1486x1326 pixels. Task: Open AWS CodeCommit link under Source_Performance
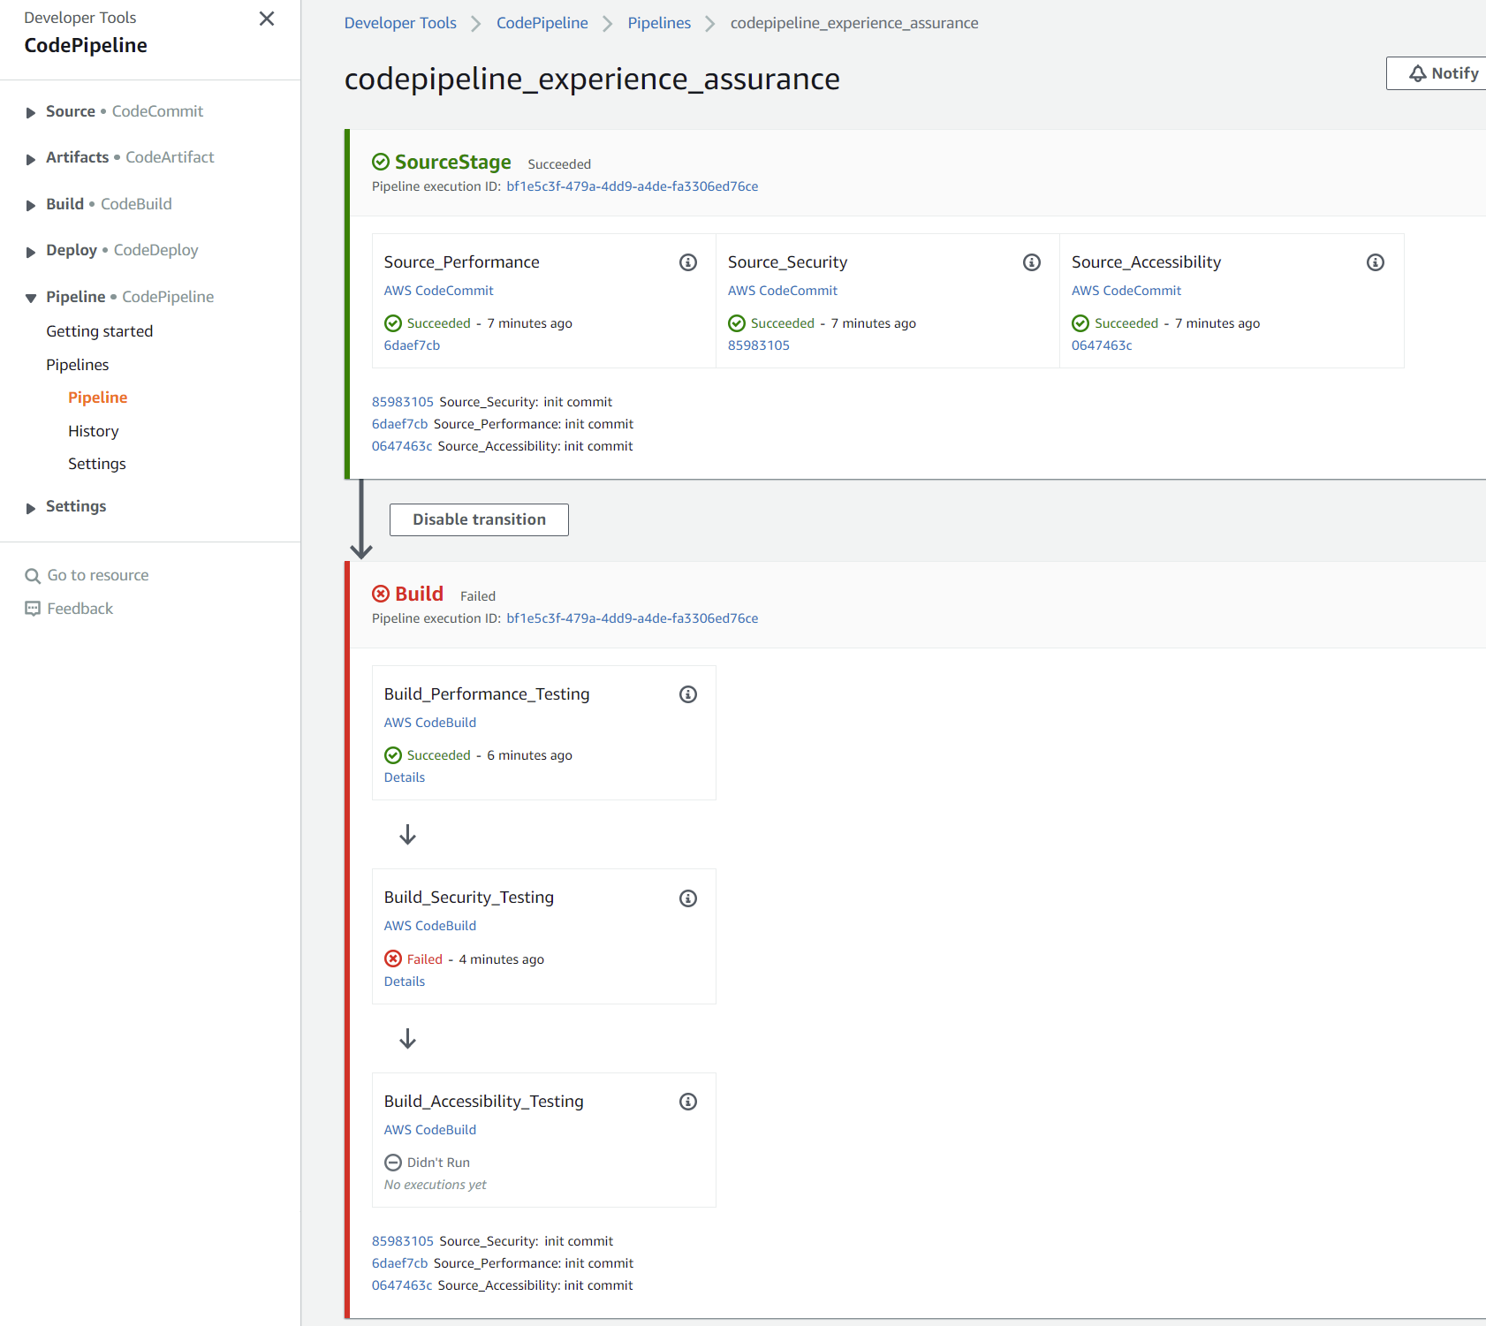coord(439,291)
